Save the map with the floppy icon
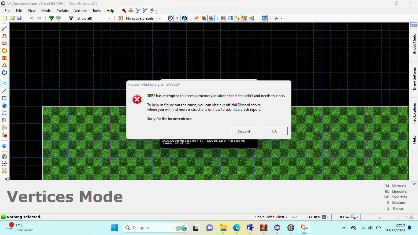418x235 pixels. coord(19,18)
